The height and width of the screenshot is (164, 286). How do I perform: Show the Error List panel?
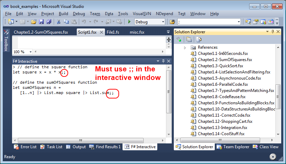pos(25,147)
